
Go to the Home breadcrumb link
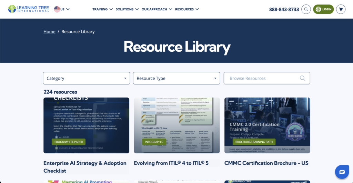[x=49, y=31]
